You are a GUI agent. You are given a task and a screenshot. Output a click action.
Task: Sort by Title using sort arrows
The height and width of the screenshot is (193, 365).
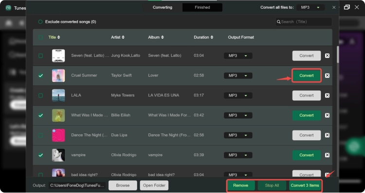coord(59,37)
